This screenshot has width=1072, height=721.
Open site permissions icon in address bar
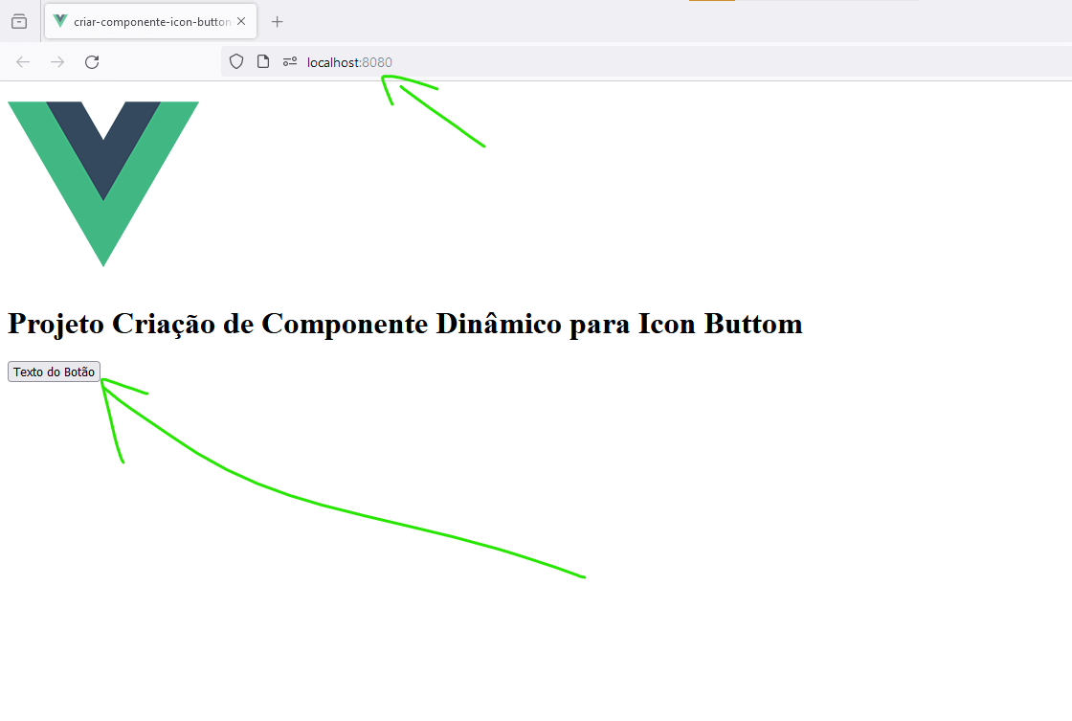pyautogui.click(x=290, y=62)
